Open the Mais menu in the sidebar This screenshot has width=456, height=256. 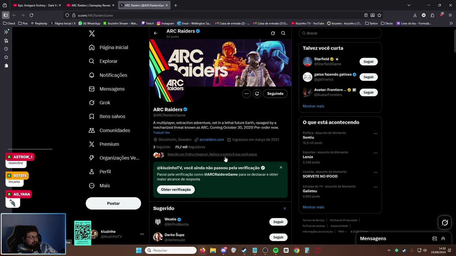tap(99, 186)
